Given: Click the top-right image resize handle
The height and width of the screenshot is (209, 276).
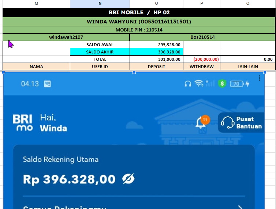Looking at the screenshot, I should 265,72.
